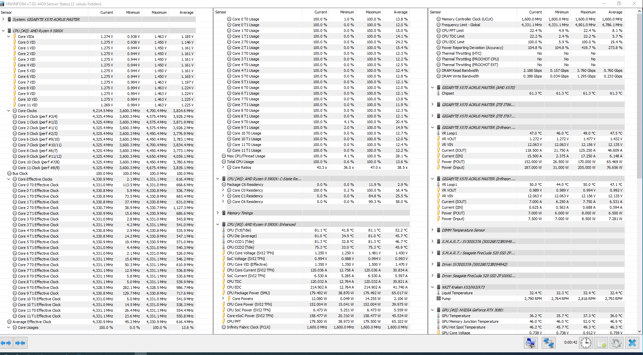
Task: Click the expand layout arrows button
Action: point(6,343)
